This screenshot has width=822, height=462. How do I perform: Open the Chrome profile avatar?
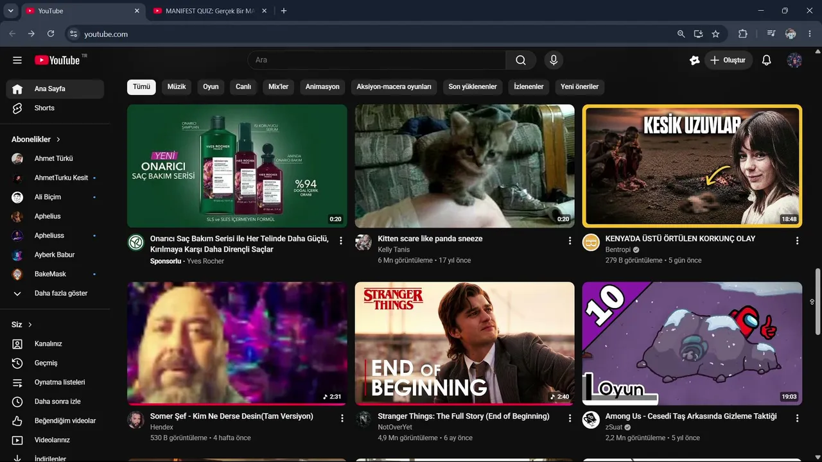[x=791, y=34]
